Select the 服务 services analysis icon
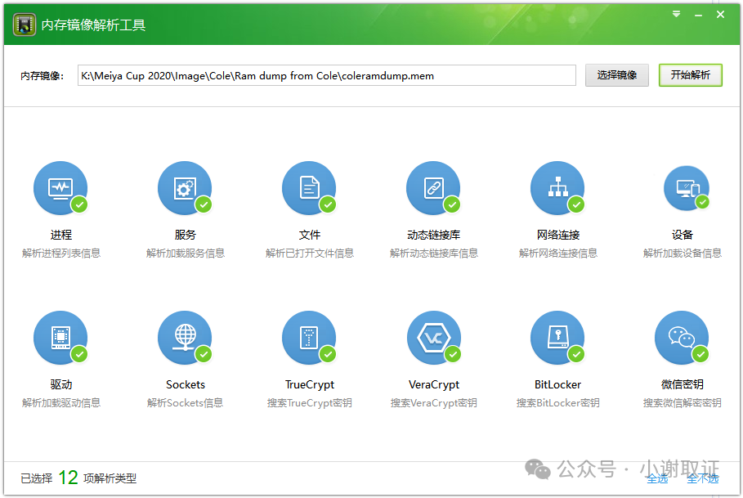 click(185, 188)
